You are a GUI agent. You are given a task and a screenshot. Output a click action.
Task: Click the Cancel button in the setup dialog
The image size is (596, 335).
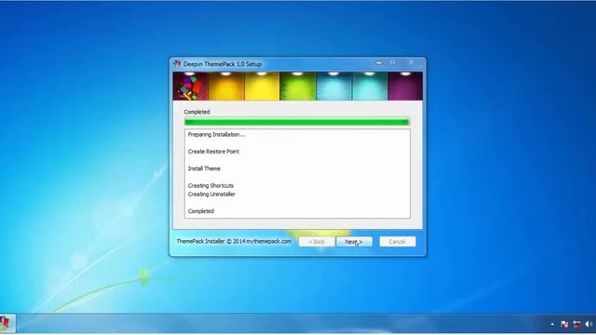click(398, 242)
